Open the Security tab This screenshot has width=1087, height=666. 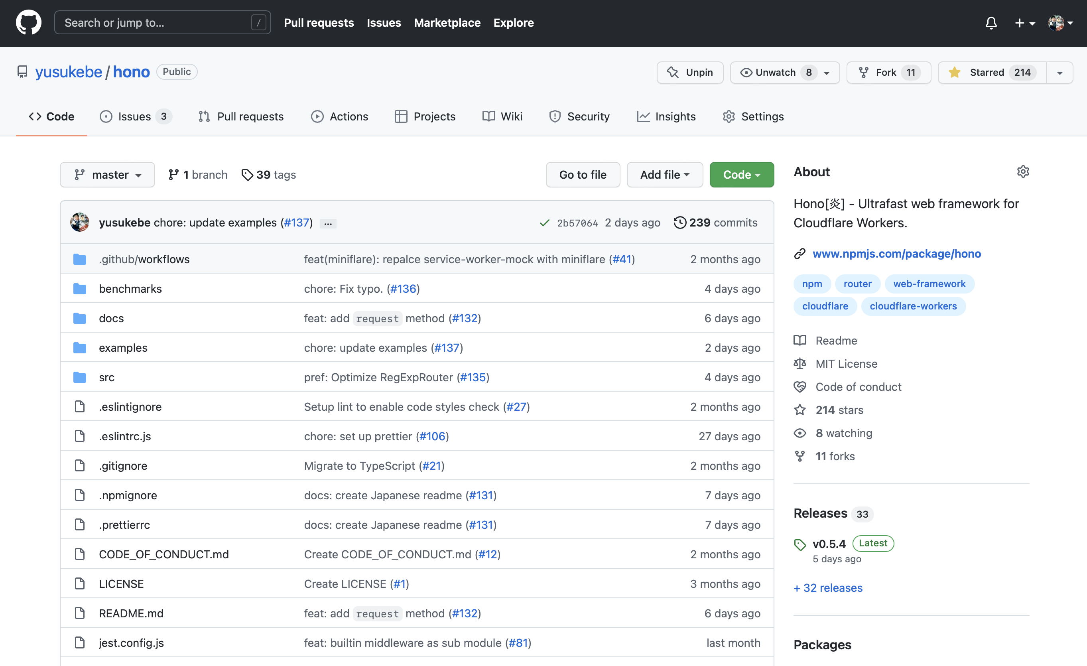tap(579, 116)
